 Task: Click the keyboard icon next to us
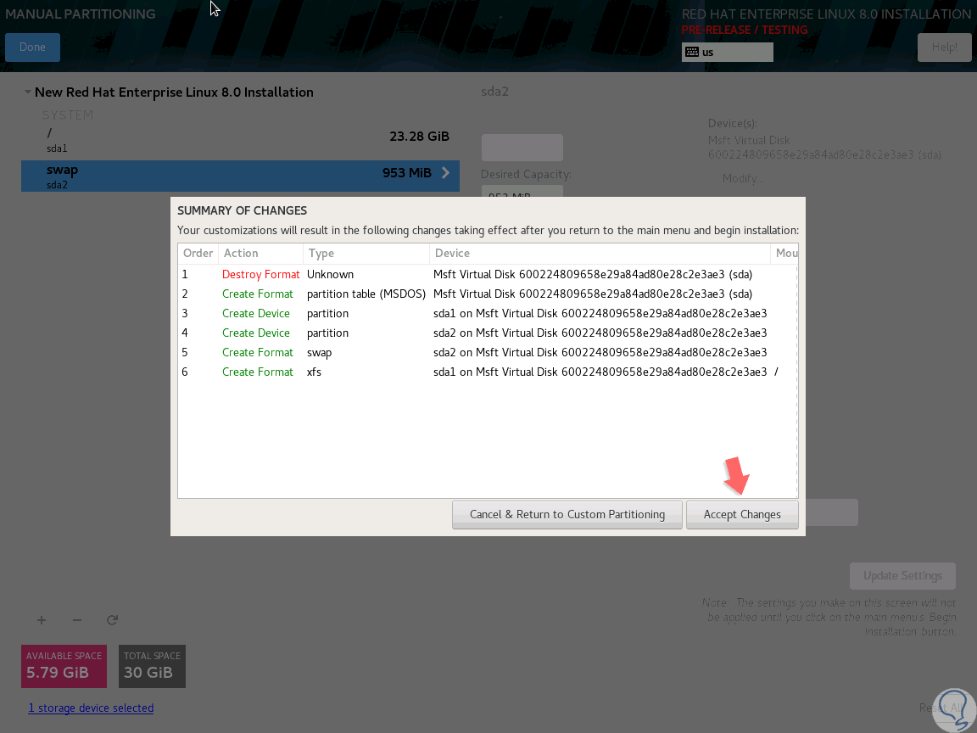(692, 53)
